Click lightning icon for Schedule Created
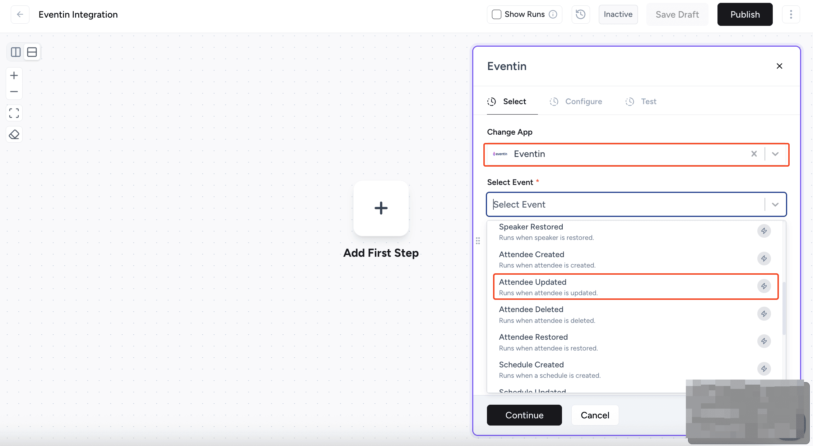Viewport: 813px width, 446px height. 764,369
